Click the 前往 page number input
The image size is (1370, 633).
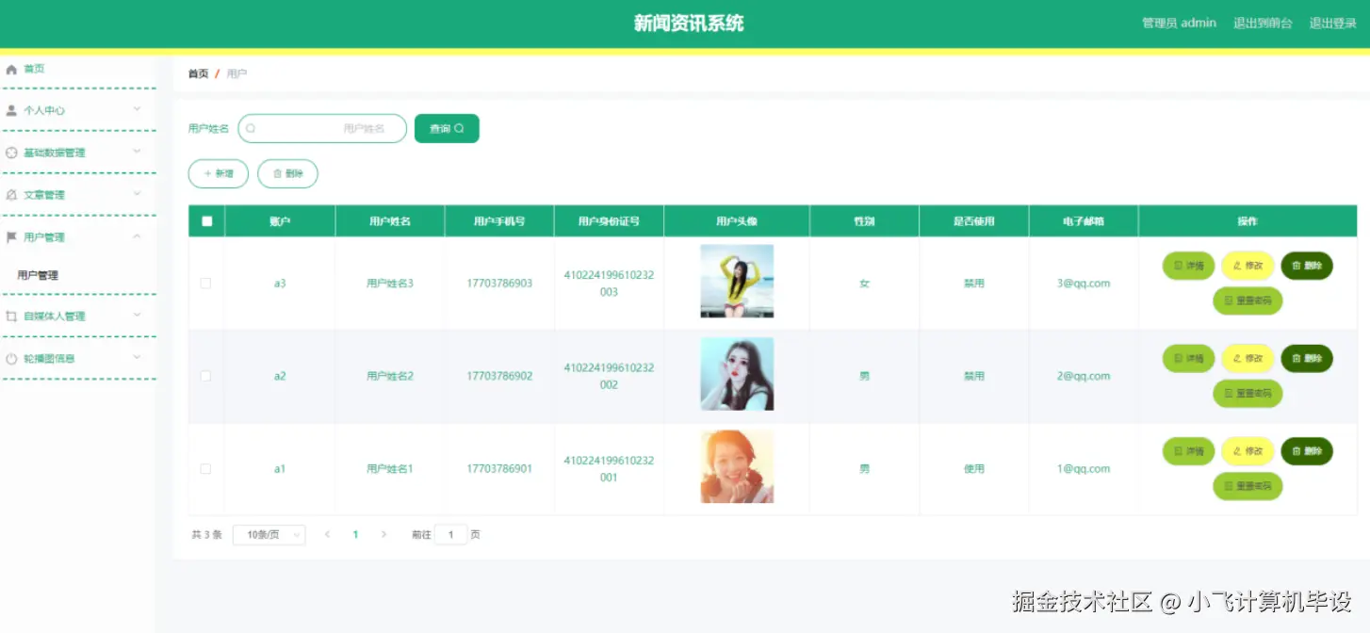click(x=450, y=535)
